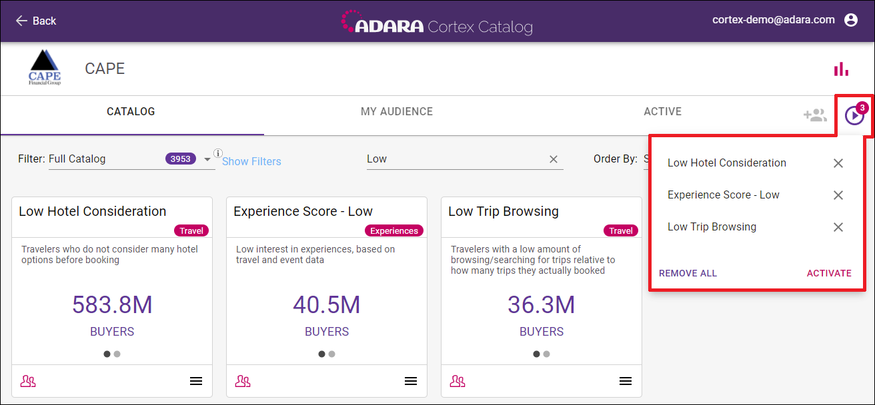The image size is (875, 405).
Task: Switch to the ACTIVE tab
Action: pos(662,112)
